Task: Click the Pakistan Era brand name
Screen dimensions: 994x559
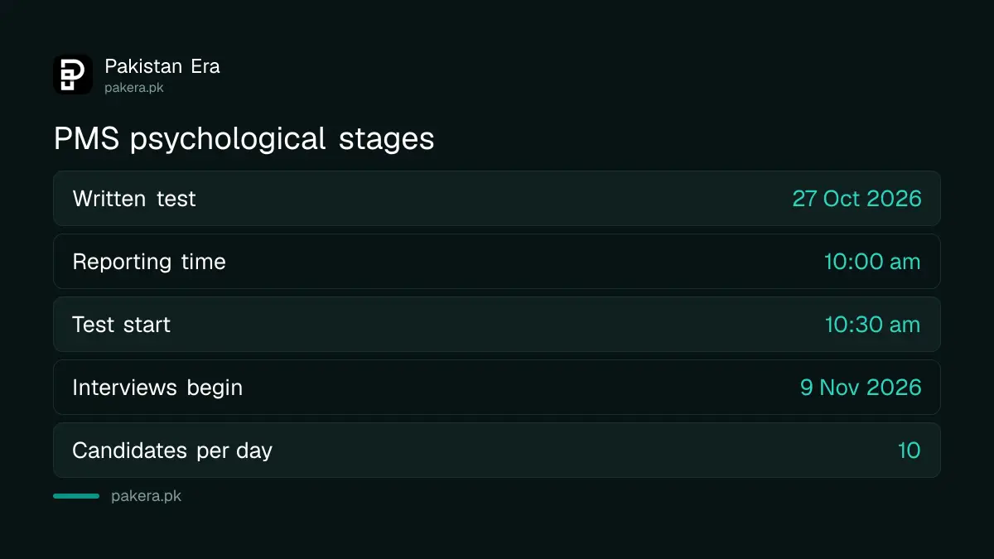Action: [x=162, y=66]
